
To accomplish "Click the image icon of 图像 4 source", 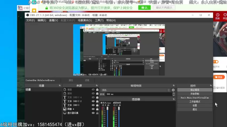I will [65, 109].
